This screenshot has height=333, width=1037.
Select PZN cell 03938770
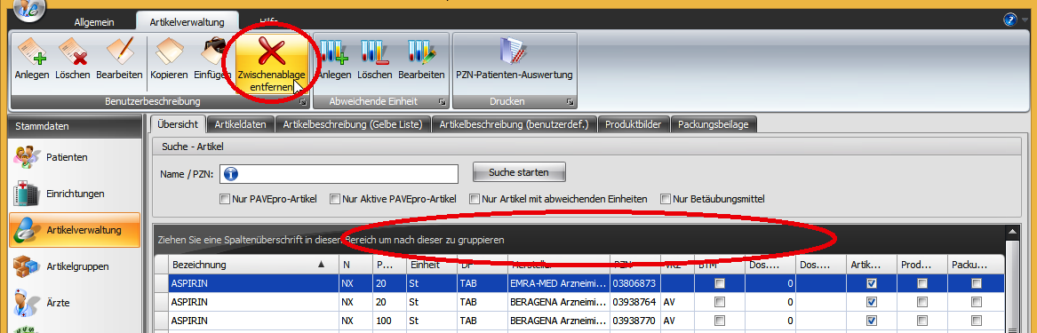pos(634,321)
